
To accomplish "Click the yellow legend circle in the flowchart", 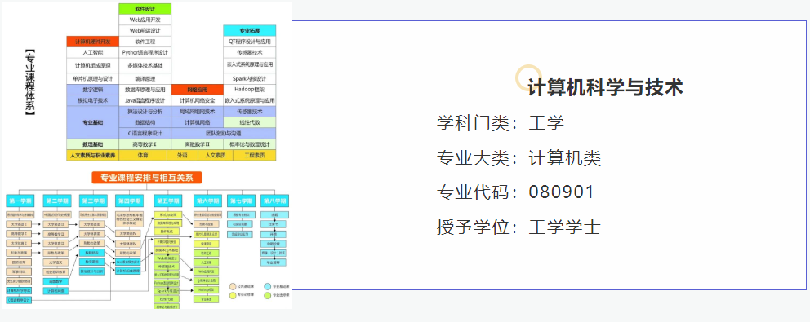I will pos(233,296).
